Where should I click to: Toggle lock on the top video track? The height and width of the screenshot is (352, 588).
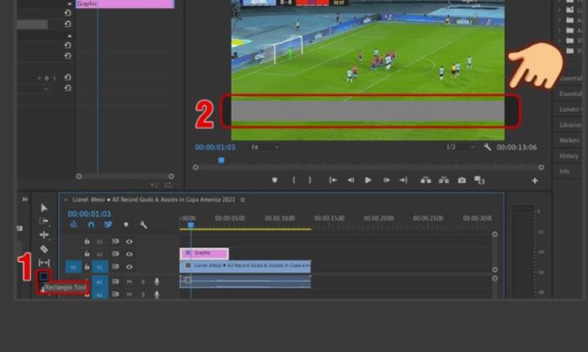(x=86, y=241)
